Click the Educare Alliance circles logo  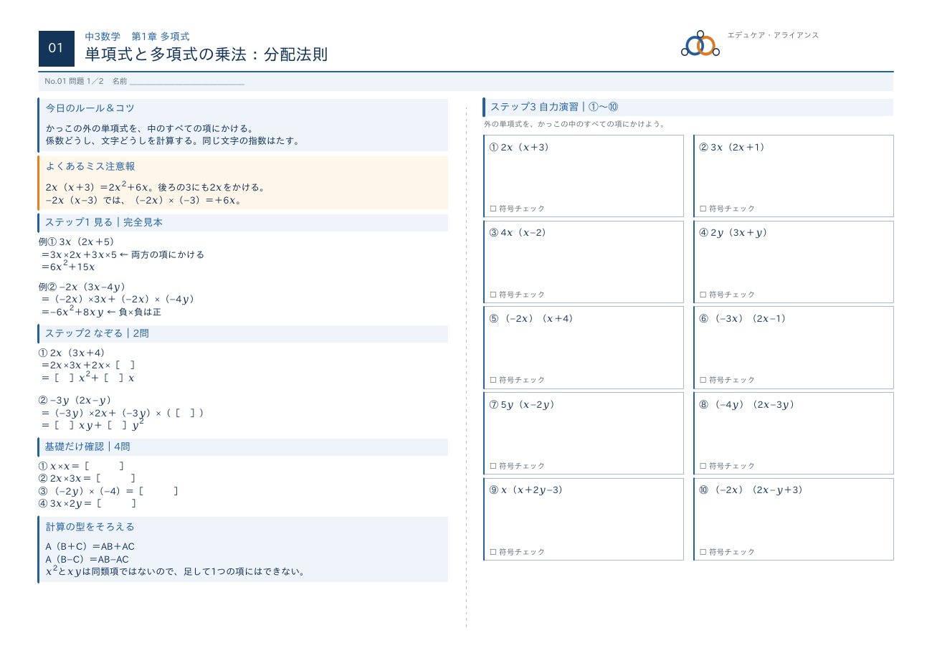tap(700, 44)
